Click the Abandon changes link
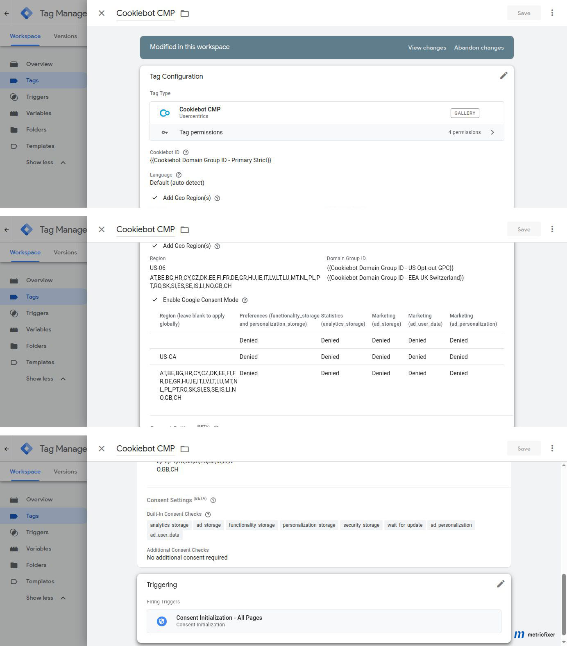 (479, 48)
